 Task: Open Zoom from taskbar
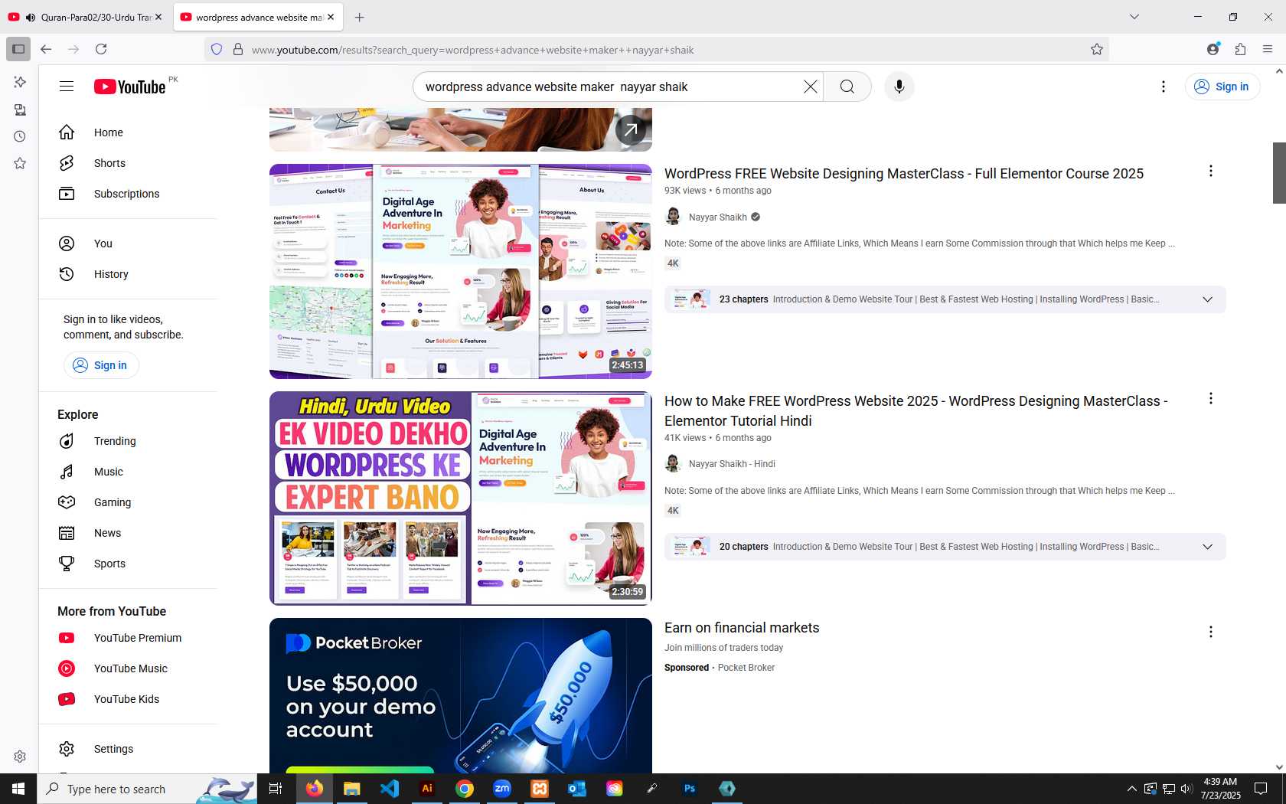tap(502, 789)
